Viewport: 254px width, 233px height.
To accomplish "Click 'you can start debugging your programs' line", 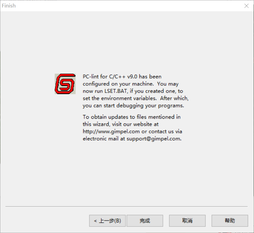I will tap(133, 106).
